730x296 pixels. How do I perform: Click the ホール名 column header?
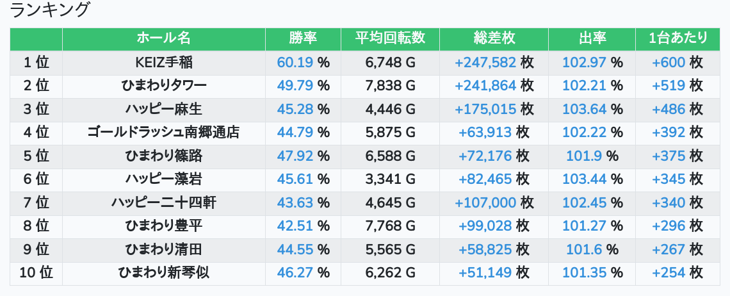[163, 38]
